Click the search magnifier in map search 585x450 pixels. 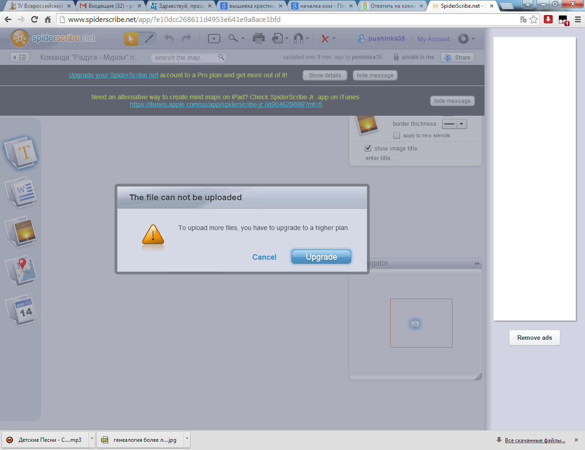click(x=221, y=57)
